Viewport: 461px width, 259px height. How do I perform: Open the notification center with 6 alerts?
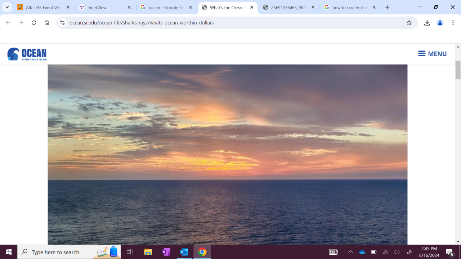coord(450,252)
